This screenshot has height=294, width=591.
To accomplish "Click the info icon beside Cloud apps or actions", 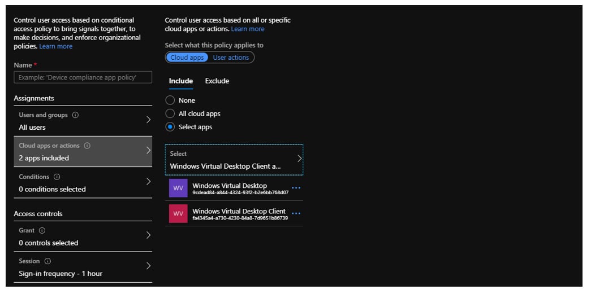I will pos(87,146).
